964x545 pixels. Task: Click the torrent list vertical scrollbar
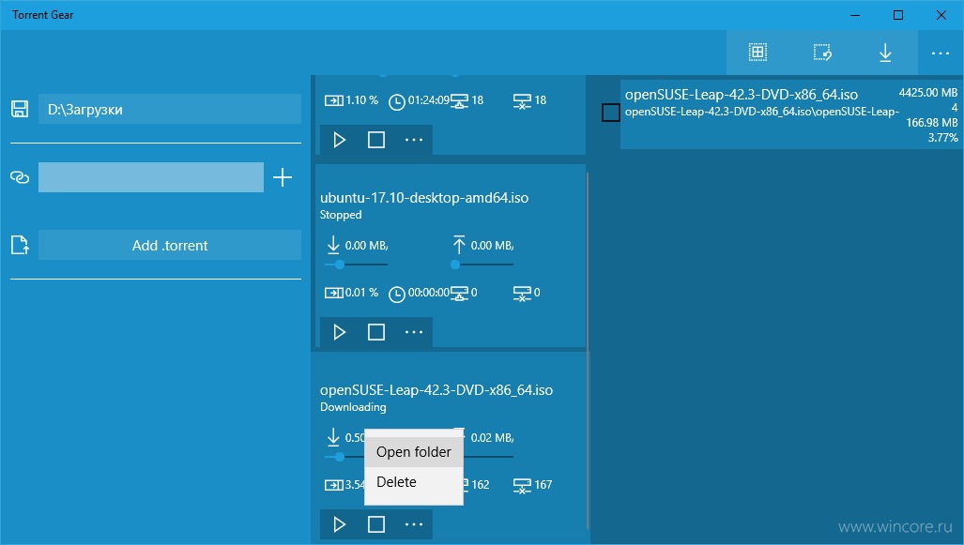coord(588,350)
